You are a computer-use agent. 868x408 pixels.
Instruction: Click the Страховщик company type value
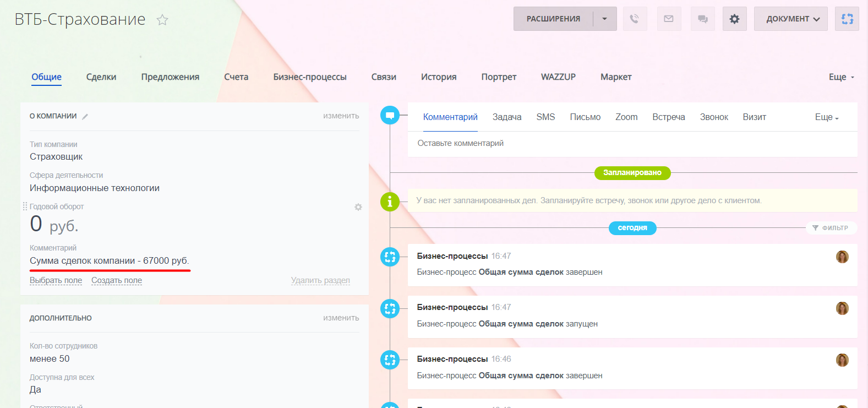click(x=56, y=157)
